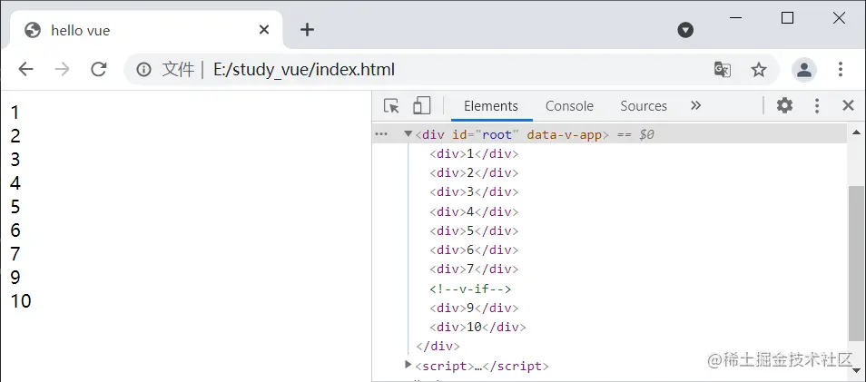Viewport: 866px width, 382px height.
Task: Switch to the Sources tab
Action: [x=644, y=106]
